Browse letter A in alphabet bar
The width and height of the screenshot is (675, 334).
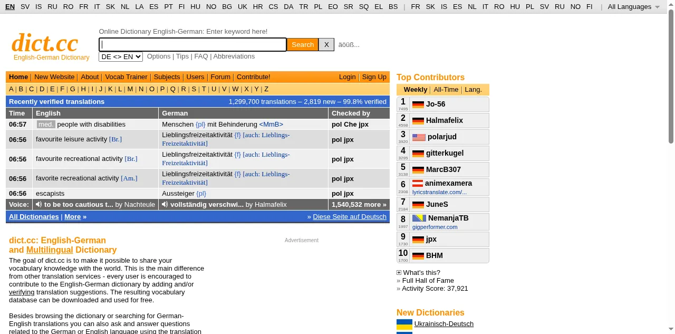tap(11, 89)
